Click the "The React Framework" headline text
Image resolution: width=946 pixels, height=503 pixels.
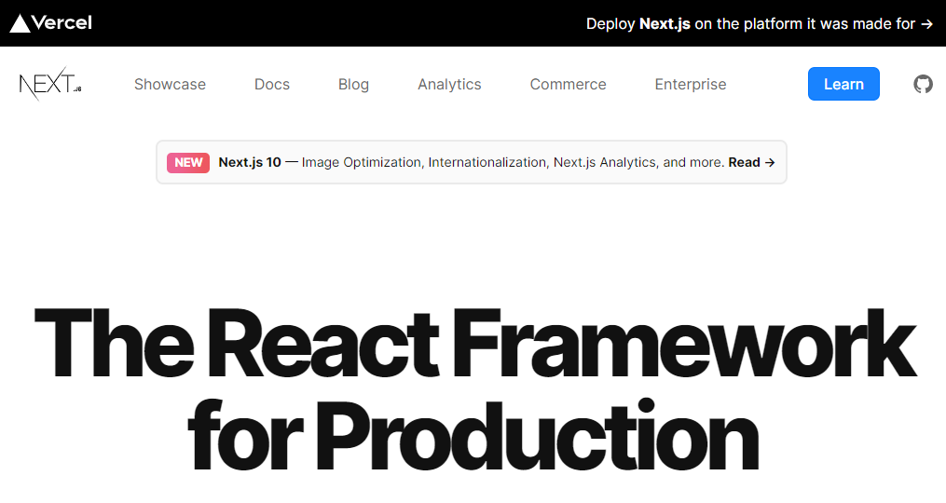[x=474, y=343]
